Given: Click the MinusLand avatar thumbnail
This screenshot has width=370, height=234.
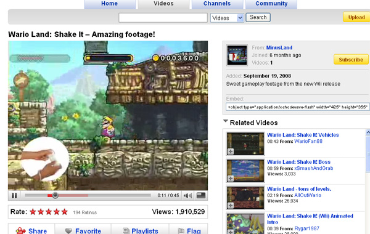Looking at the screenshot, I should pos(237,55).
